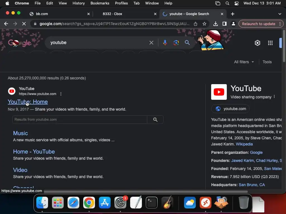
Task: Click the vertical page scrollbar
Action: click(x=284, y=47)
